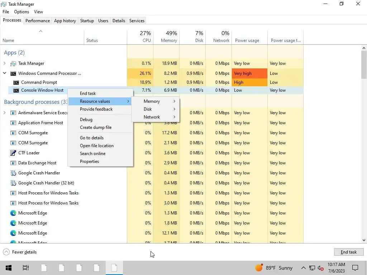Click the Host Process icon in 1.3 MB row
Image resolution: width=367 pixels, height=275 pixels.
point(13,193)
